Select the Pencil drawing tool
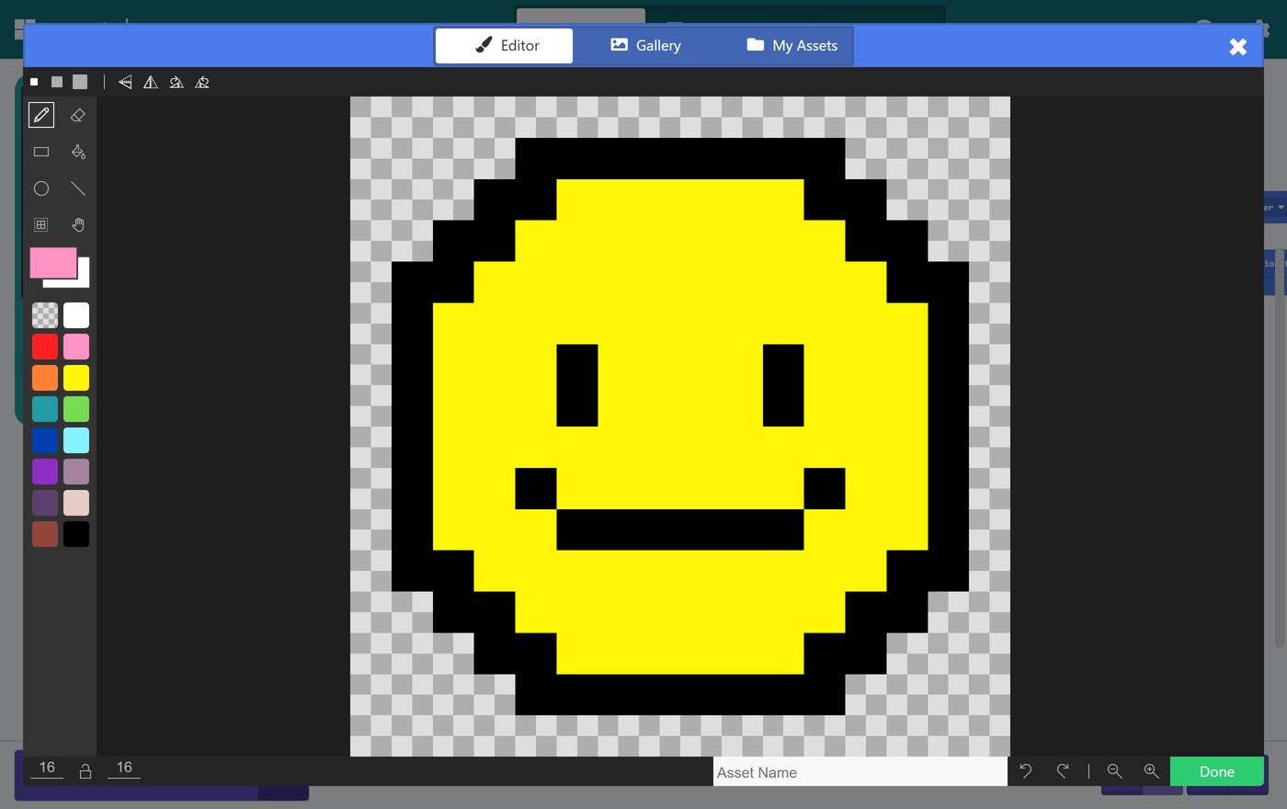Screen dimensions: 1287x809 [41, 115]
